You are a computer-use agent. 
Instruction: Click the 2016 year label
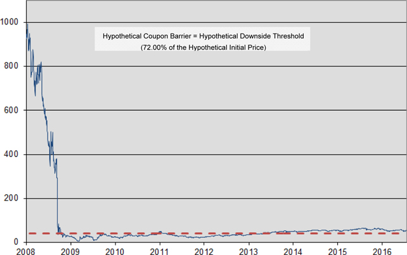(382, 250)
